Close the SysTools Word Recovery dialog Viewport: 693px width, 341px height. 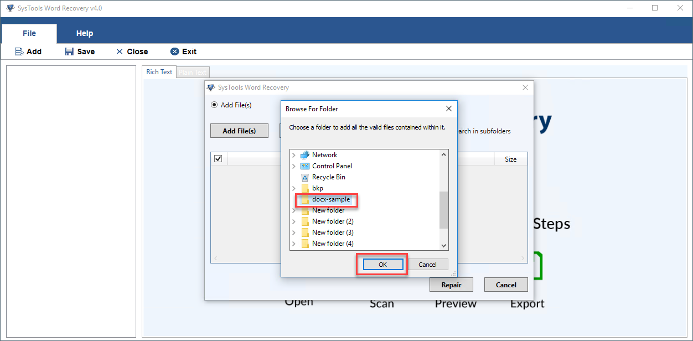[x=525, y=87]
